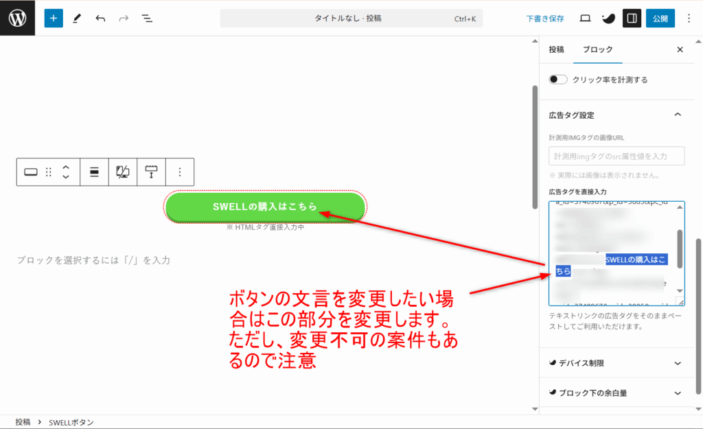The height and width of the screenshot is (429, 703).
Task: Move block down with the down chevron
Action: [66, 176]
